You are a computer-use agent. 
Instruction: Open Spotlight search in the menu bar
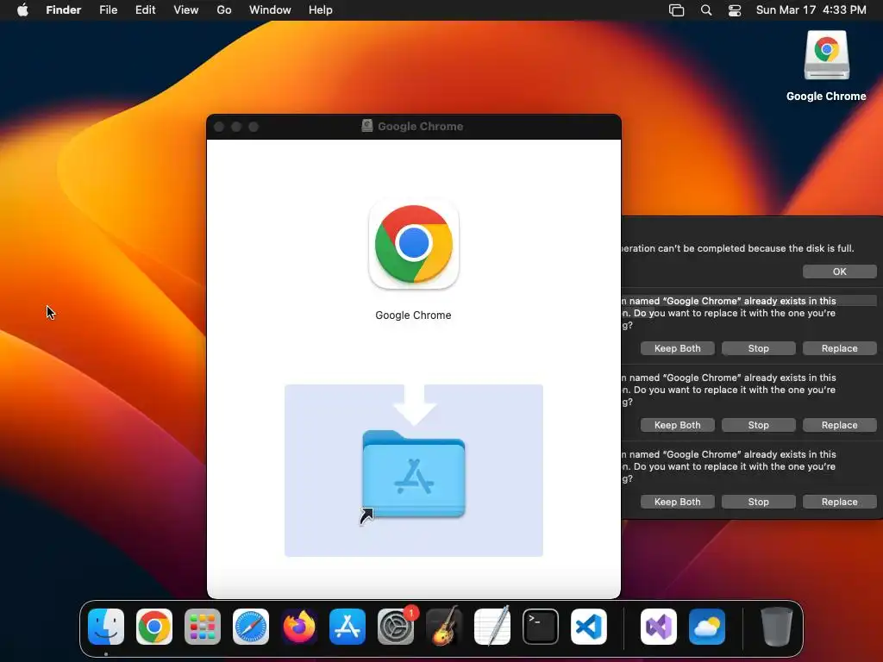pos(706,10)
